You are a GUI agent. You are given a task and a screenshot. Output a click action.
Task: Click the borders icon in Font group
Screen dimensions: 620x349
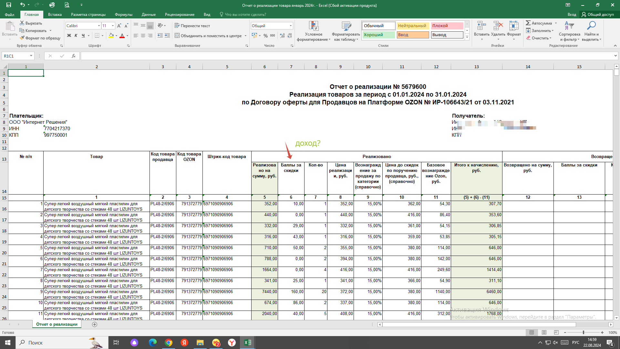point(97,36)
